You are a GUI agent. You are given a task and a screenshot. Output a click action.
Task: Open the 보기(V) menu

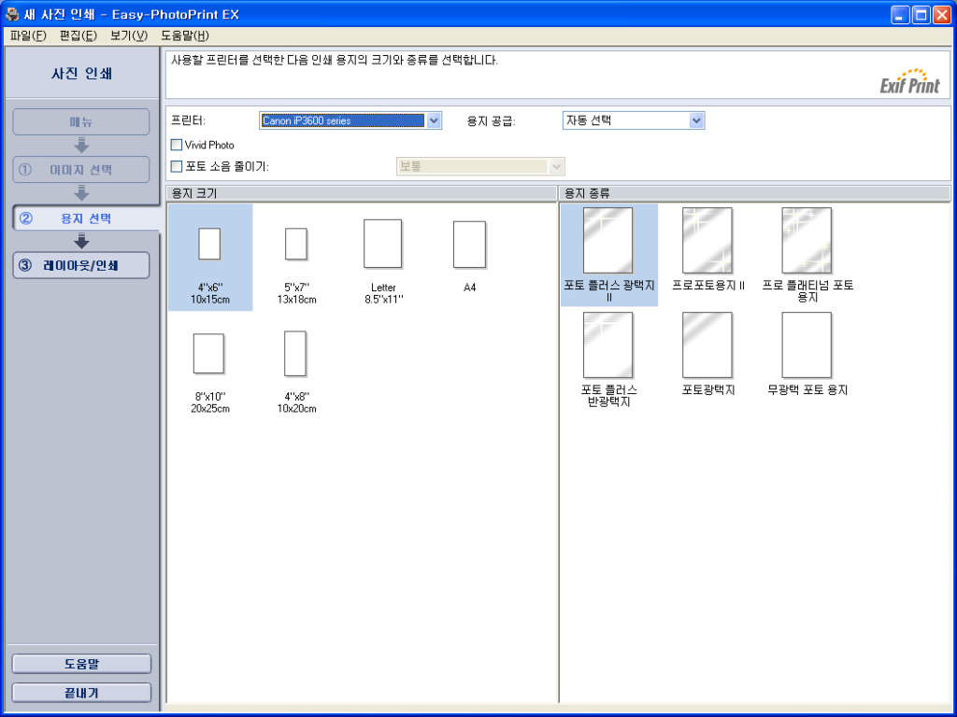coord(129,35)
